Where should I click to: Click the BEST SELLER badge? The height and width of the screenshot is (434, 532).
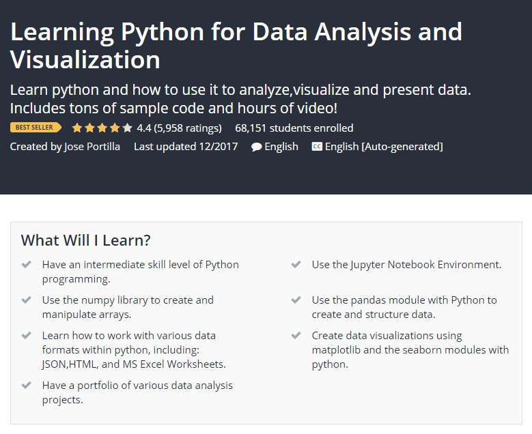coord(36,128)
